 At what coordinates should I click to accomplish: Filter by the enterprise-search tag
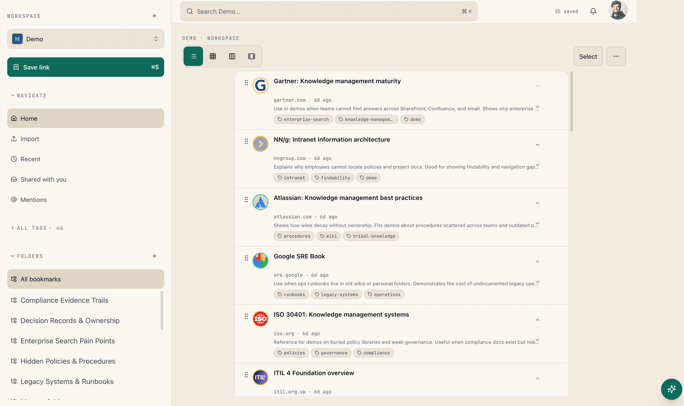(303, 120)
